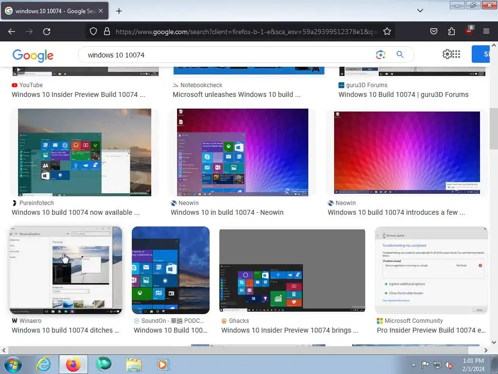
Task: Expand the list all tabs chevron
Action: 420,11
